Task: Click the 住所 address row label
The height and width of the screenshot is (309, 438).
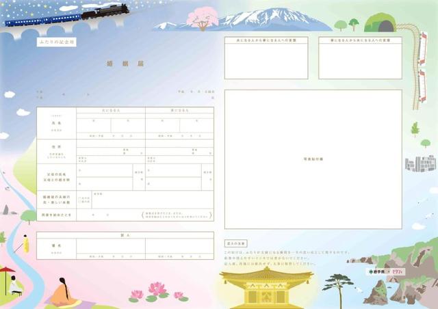Action: click(x=56, y=149)
